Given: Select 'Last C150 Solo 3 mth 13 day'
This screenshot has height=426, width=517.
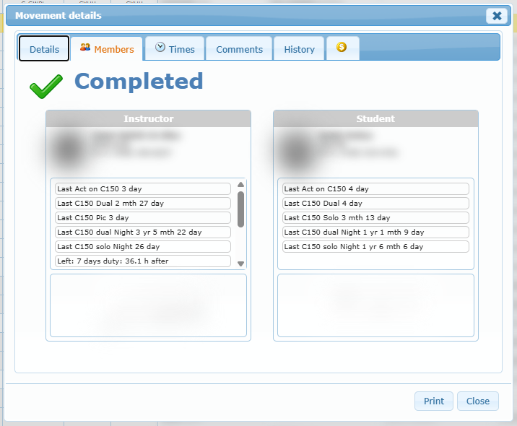Looking at the screenshot, I should click(375, 218).
